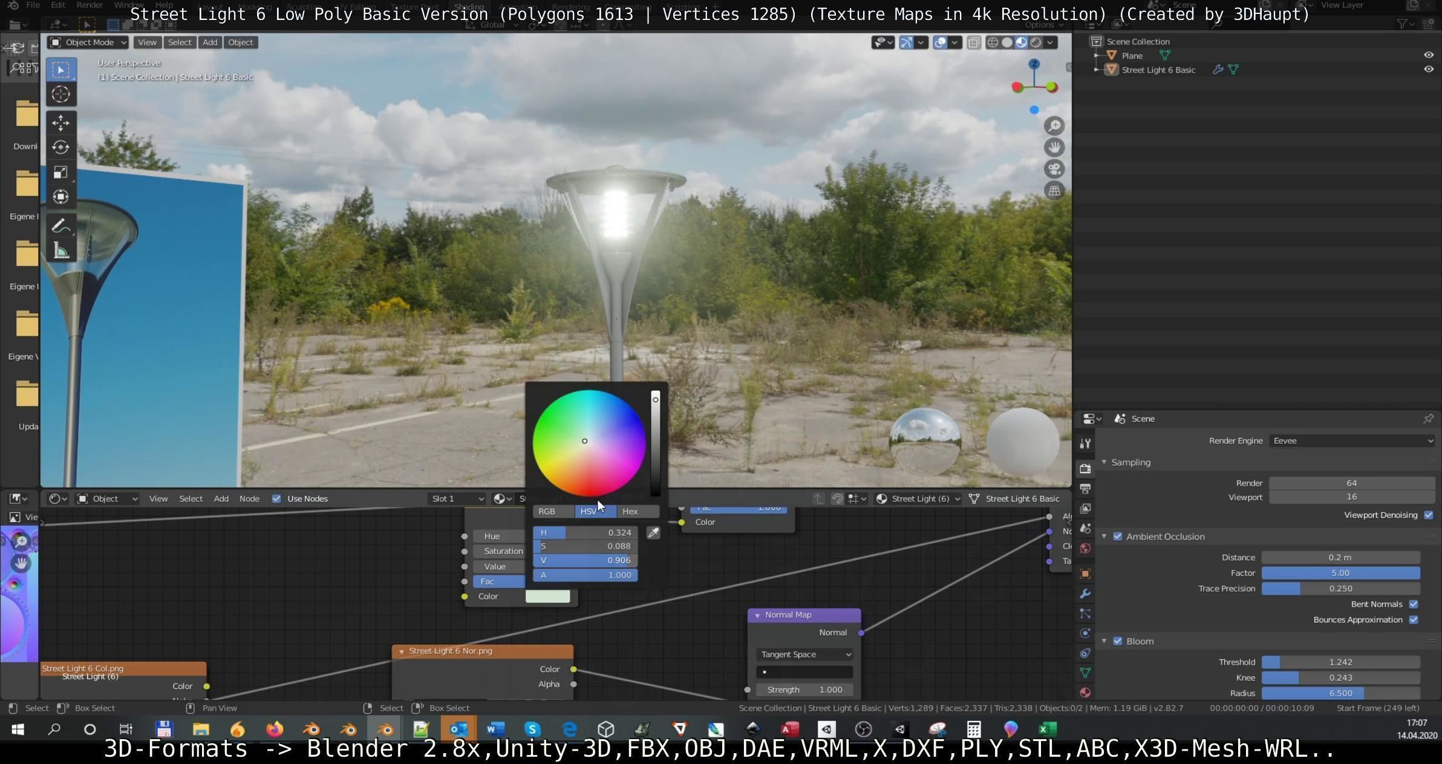Click the eyedropper icon in color picker

click(x=653, y=533)
